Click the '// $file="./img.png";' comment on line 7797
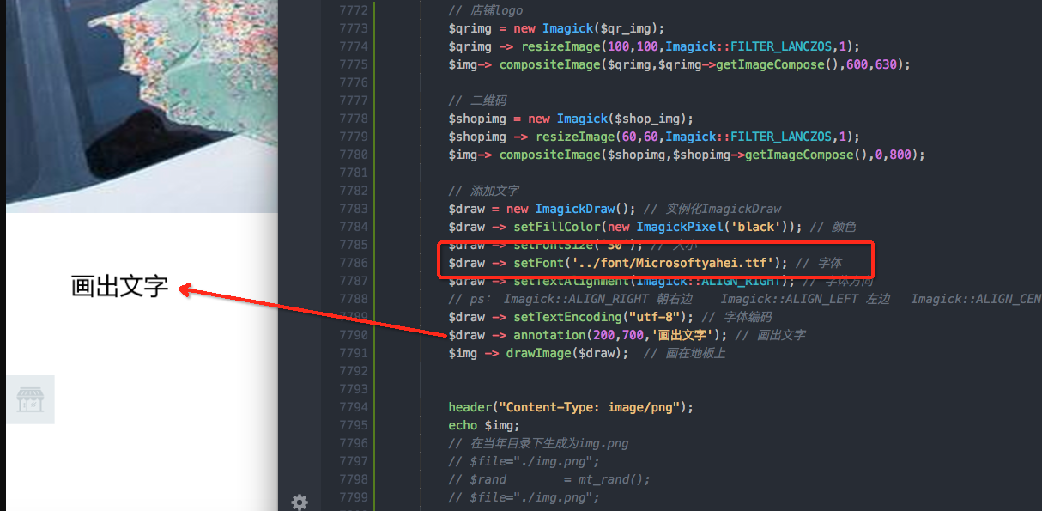Screen dimensions: 1042x511 click(524, 462)
